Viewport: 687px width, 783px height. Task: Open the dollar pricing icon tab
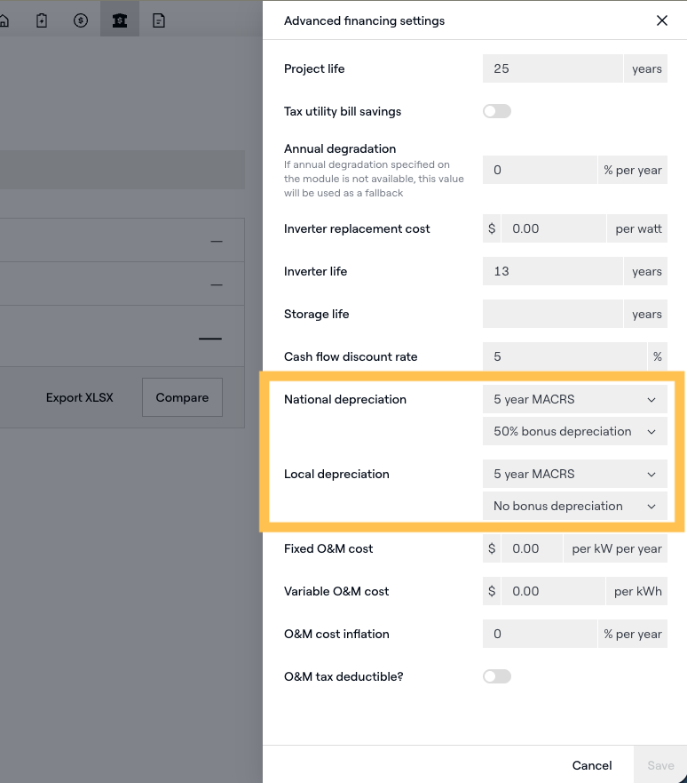pyautogui.click(x=80, y=20)
